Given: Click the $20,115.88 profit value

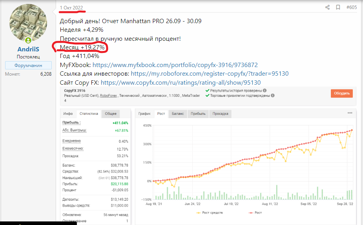Looking at the screenshot, I should coord(120,184).
